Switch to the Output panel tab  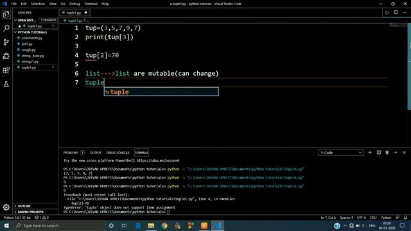tap(96, 153)
